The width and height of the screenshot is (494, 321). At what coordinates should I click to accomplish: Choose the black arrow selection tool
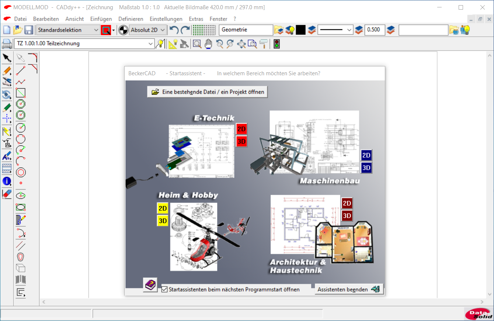pos(7,58)
